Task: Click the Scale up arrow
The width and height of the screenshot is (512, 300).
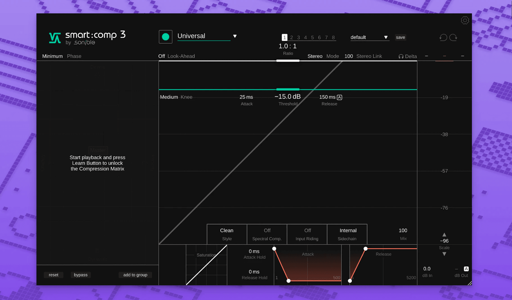Action: coord(444,235)
